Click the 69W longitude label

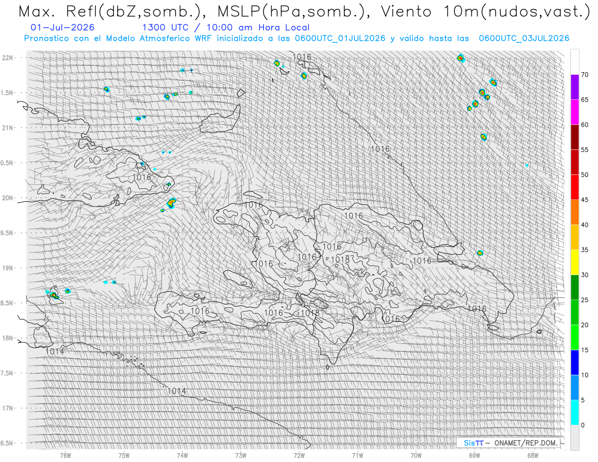(x=474, y=455)
